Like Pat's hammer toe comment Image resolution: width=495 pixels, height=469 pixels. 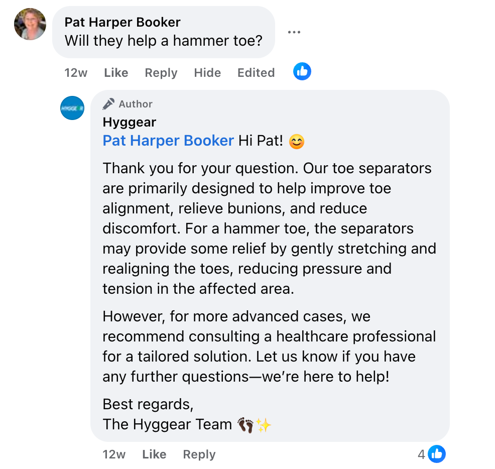(116, 73)
